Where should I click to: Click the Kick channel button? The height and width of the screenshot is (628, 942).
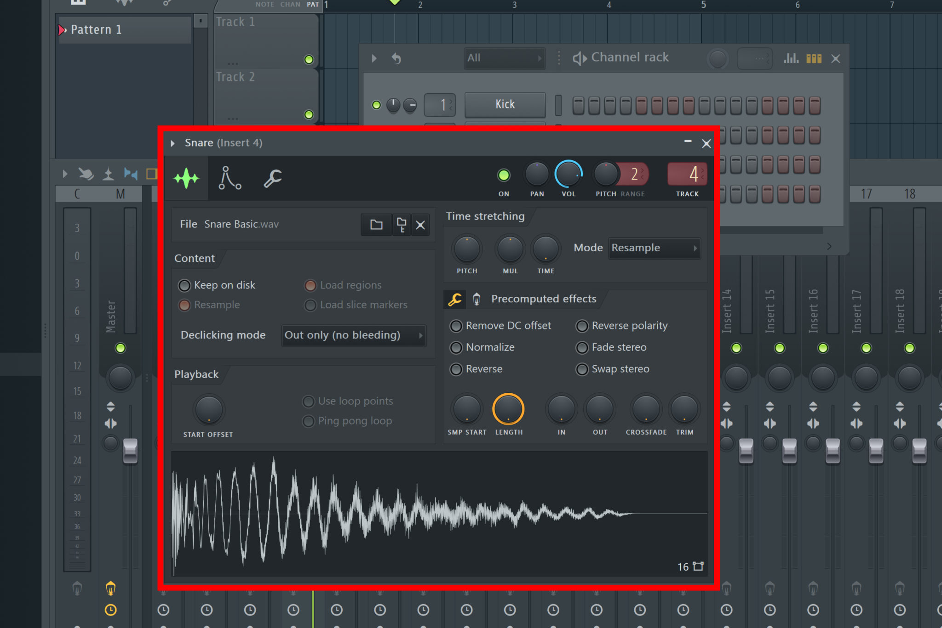(505, 105)
